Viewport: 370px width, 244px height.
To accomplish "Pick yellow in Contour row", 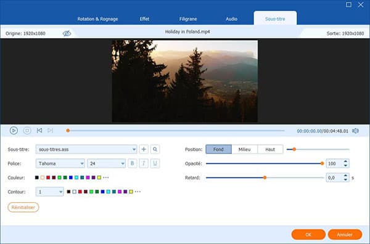I will 131,192.
